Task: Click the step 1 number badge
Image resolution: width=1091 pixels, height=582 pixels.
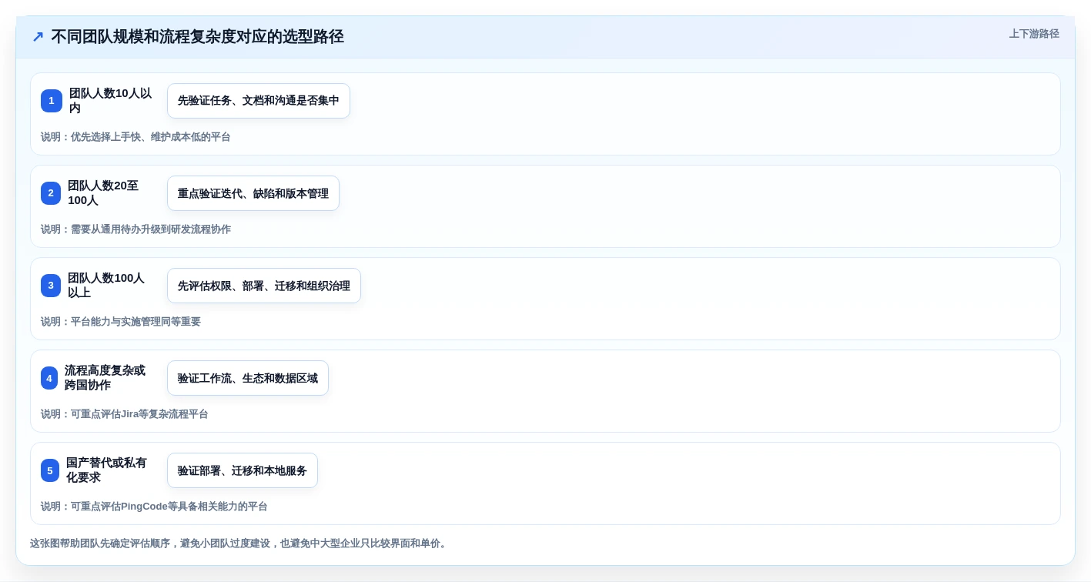Action: (x=52, y=101)
